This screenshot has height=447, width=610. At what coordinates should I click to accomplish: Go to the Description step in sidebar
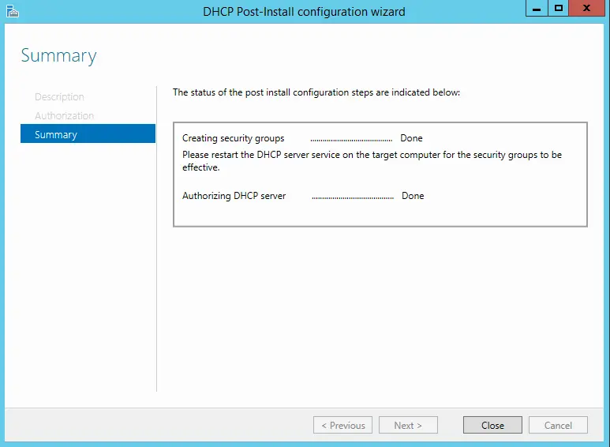point(59,97)
